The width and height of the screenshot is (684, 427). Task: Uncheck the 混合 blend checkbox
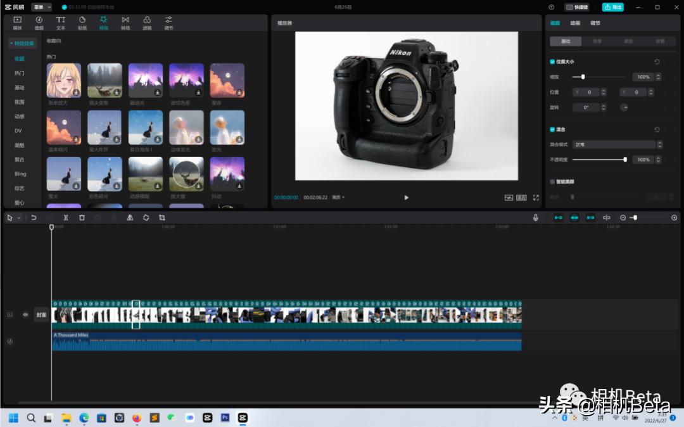click(x=552, y=129)
